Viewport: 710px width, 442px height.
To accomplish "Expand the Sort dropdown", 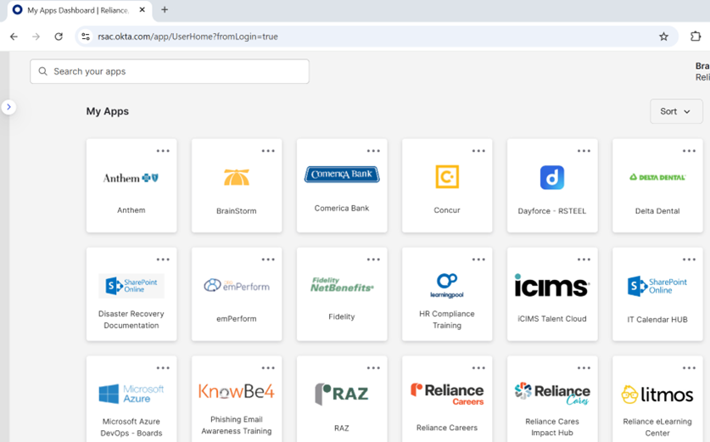I will [x=676, y=111].
